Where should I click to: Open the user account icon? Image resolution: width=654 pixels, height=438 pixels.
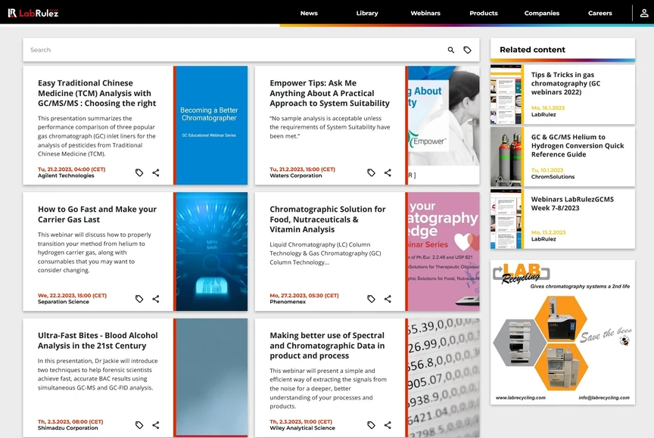click(644, 14)
